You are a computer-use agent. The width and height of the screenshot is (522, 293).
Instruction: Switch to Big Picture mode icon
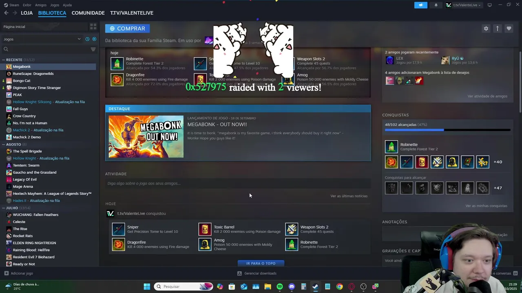(489, 5)
